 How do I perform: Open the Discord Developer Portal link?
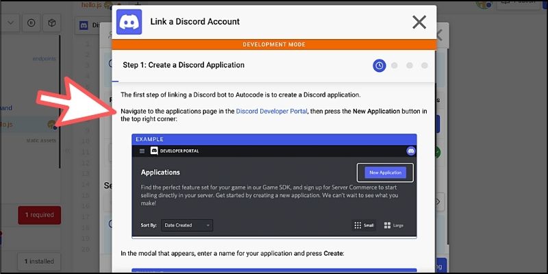point(271,112)
